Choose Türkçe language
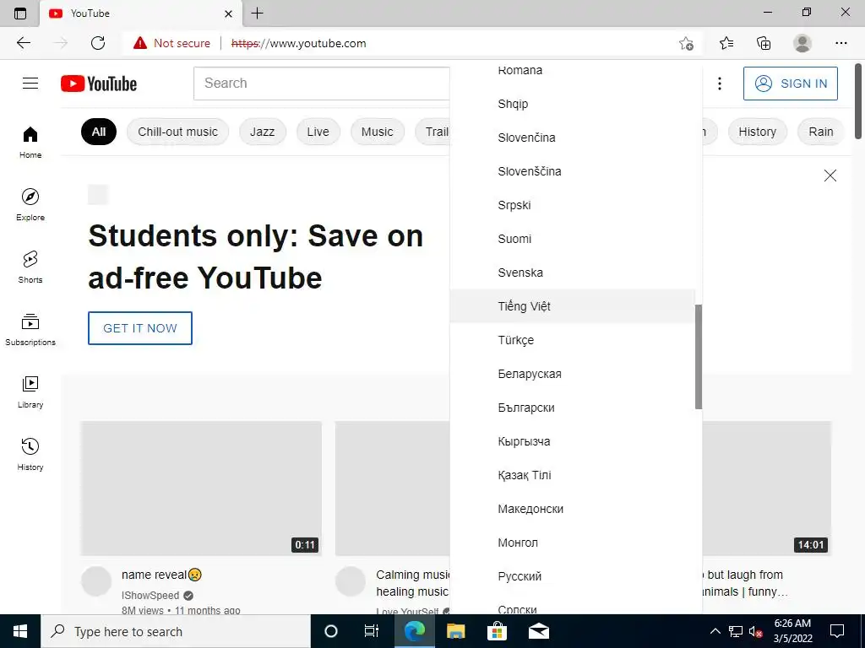865x648 pixels. click(x=572, y=340)
